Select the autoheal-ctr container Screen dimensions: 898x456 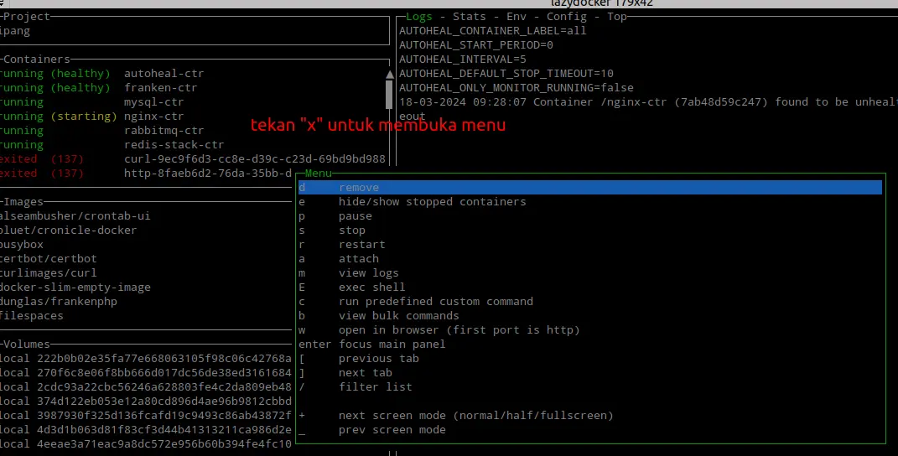click(164, 74)
